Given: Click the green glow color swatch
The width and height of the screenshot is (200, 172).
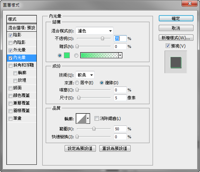Looking at the screenshot, I should point(67,55).
